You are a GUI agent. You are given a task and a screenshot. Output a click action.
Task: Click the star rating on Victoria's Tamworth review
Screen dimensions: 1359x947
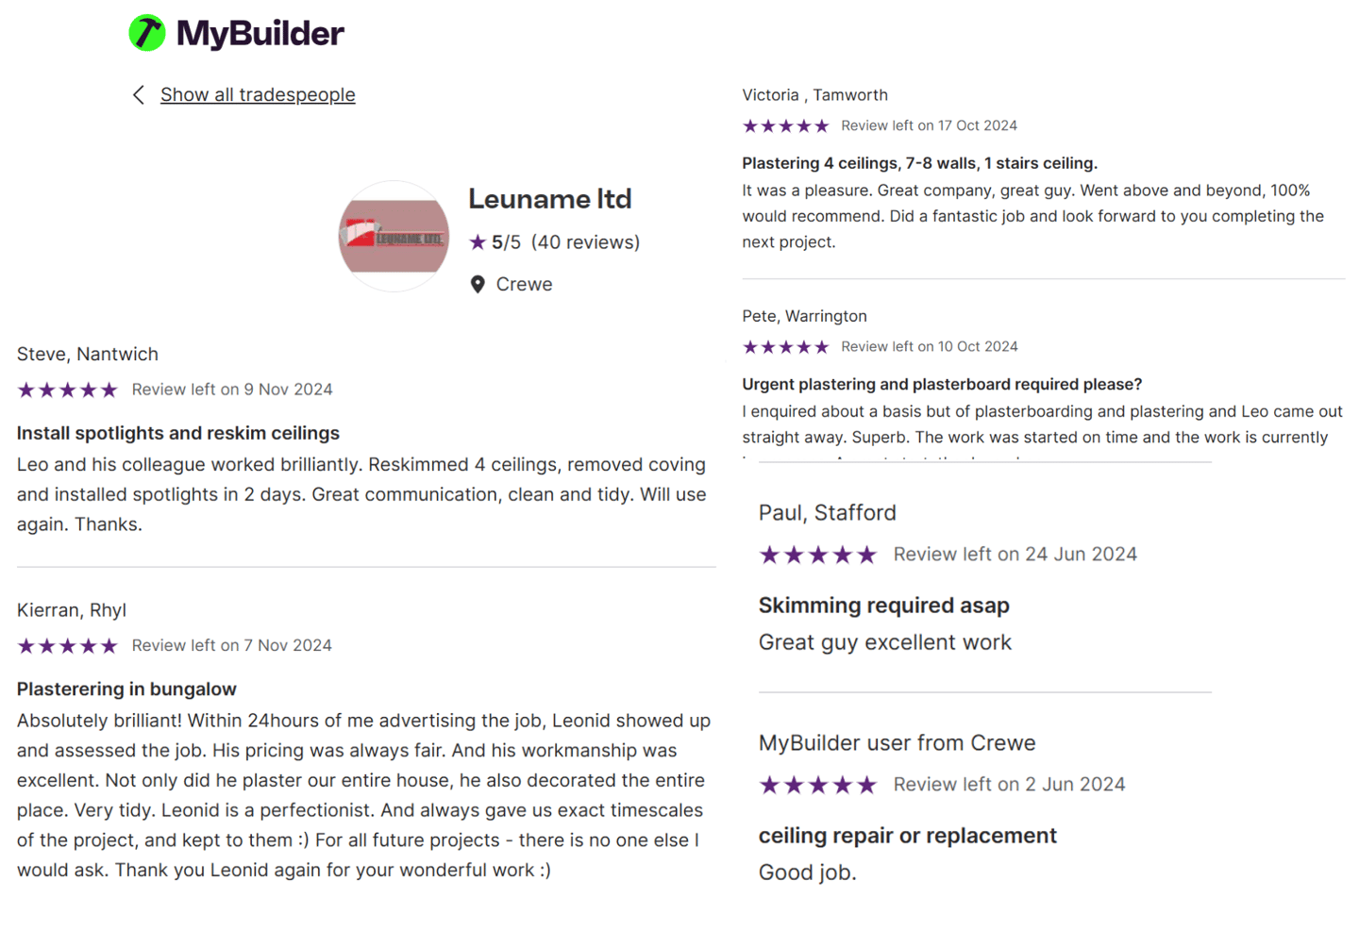[x=785, y=125]
